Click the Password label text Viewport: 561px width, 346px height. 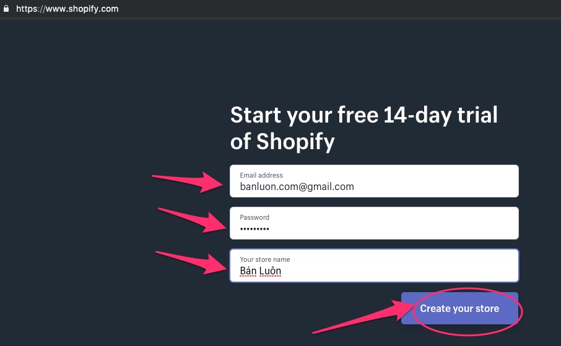[x=254, y=218]
